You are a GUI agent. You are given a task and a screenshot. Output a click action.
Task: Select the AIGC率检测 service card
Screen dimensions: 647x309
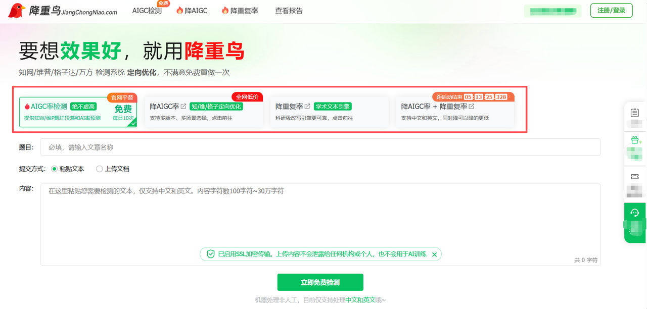(78, 112)
